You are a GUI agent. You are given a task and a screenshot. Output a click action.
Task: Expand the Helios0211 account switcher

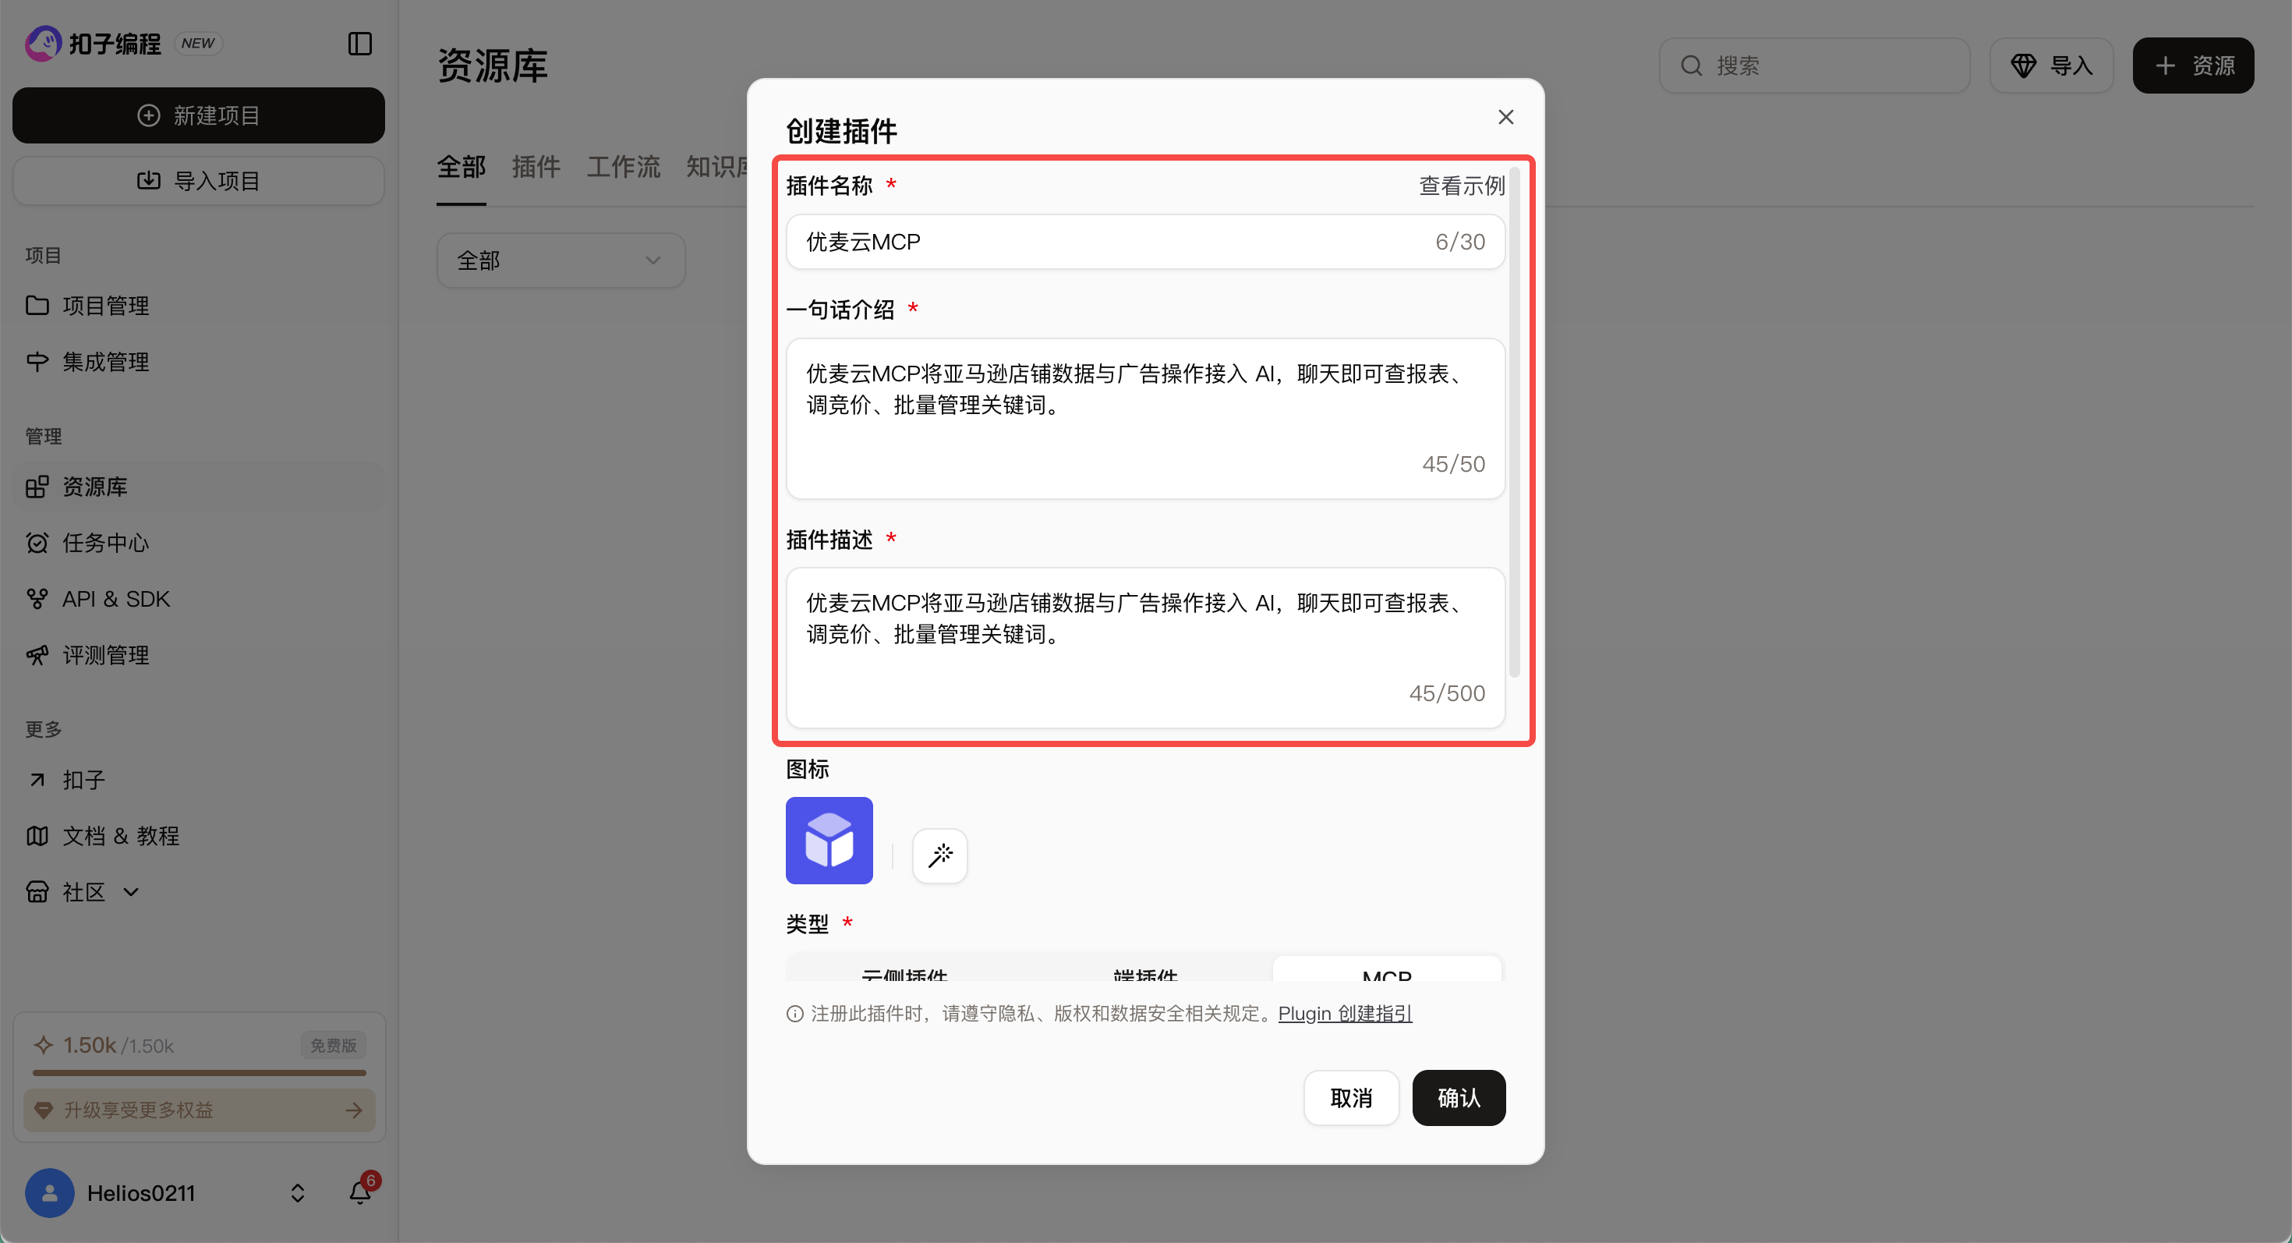pyautogui.click(x=298, y=1193)
